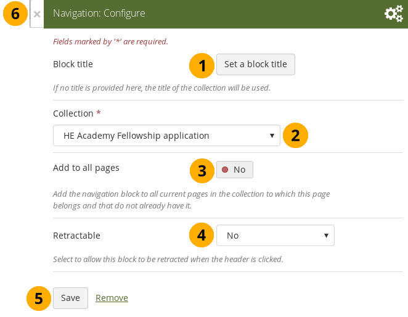Click the orange number 4 badge

point(202,236)
